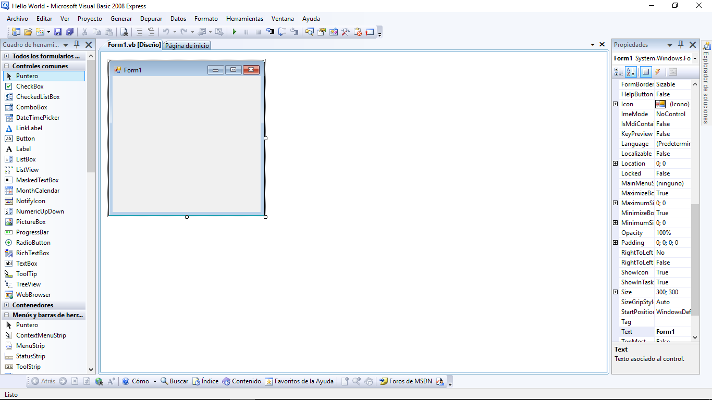This screenshot has width=712, height=400.
Task: Pin the Propiedades panel with pushpin icon
Action: 681,45
